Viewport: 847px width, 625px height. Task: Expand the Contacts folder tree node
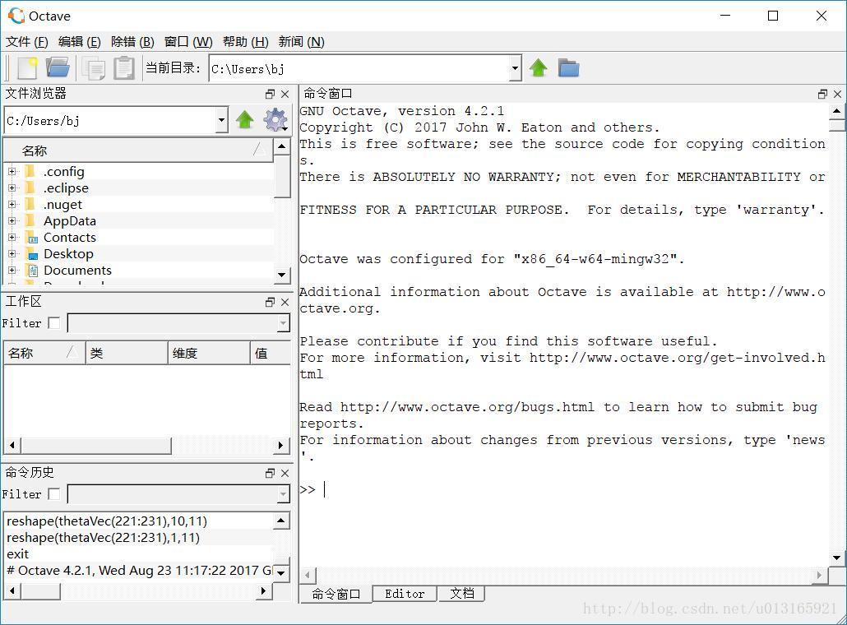[x=12, y=237]
